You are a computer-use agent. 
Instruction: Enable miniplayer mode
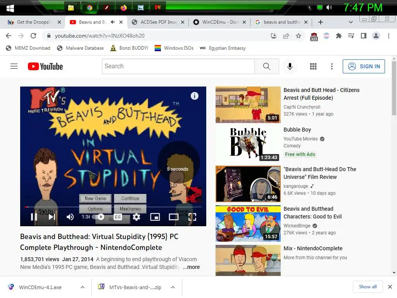click(x=155, y=217)
